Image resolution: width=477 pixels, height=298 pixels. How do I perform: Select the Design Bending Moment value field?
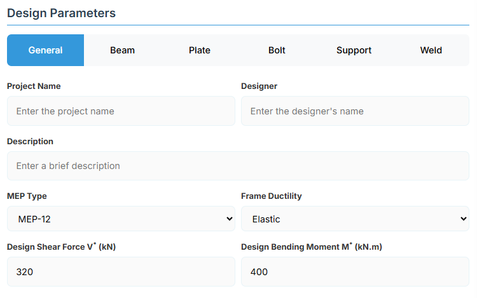(x=355, y=272)
